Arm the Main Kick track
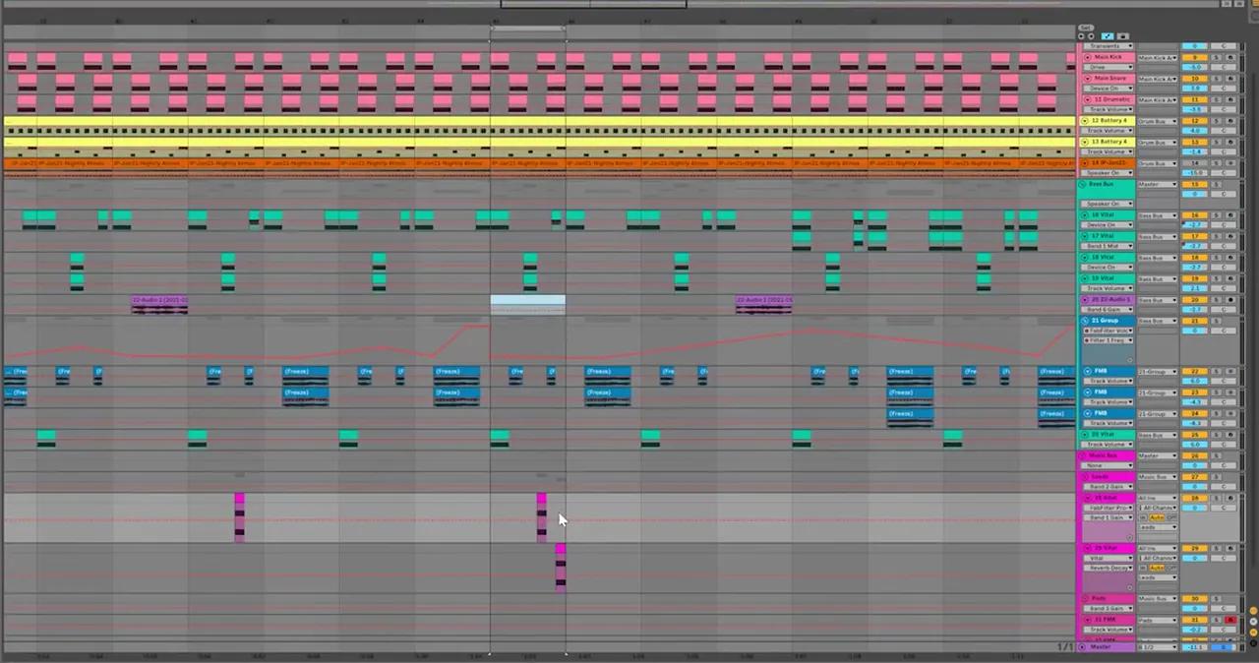1259x663 pixels. click(1230, 57)
